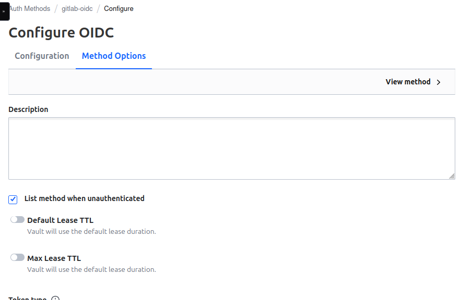Switch to the Configuration tab

coord(42,56)
